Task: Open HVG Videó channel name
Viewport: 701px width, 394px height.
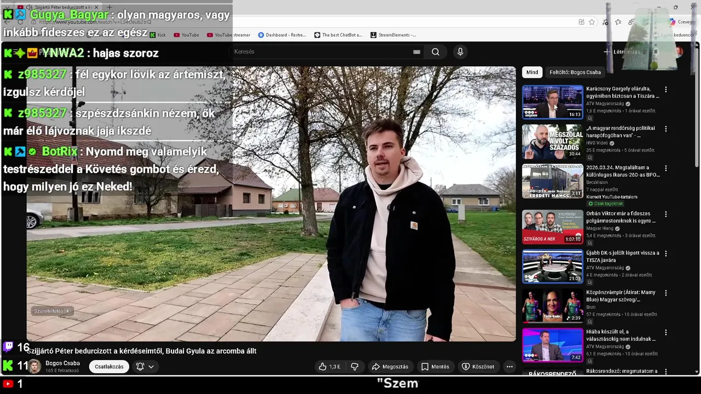Action: click(597, 143)
